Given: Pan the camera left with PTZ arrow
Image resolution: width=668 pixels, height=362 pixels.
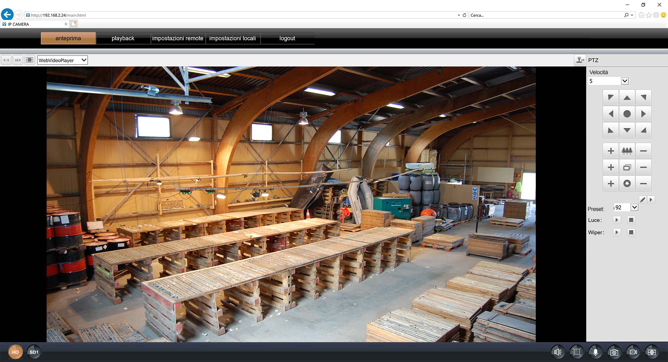Looking at the screenshot, I should coord(611,114).
